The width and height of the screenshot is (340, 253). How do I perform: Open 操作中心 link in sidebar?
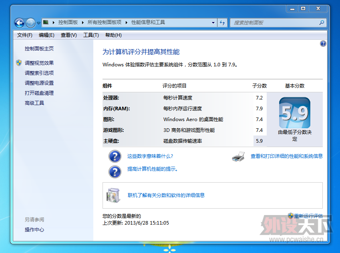[x=34, y=230]
